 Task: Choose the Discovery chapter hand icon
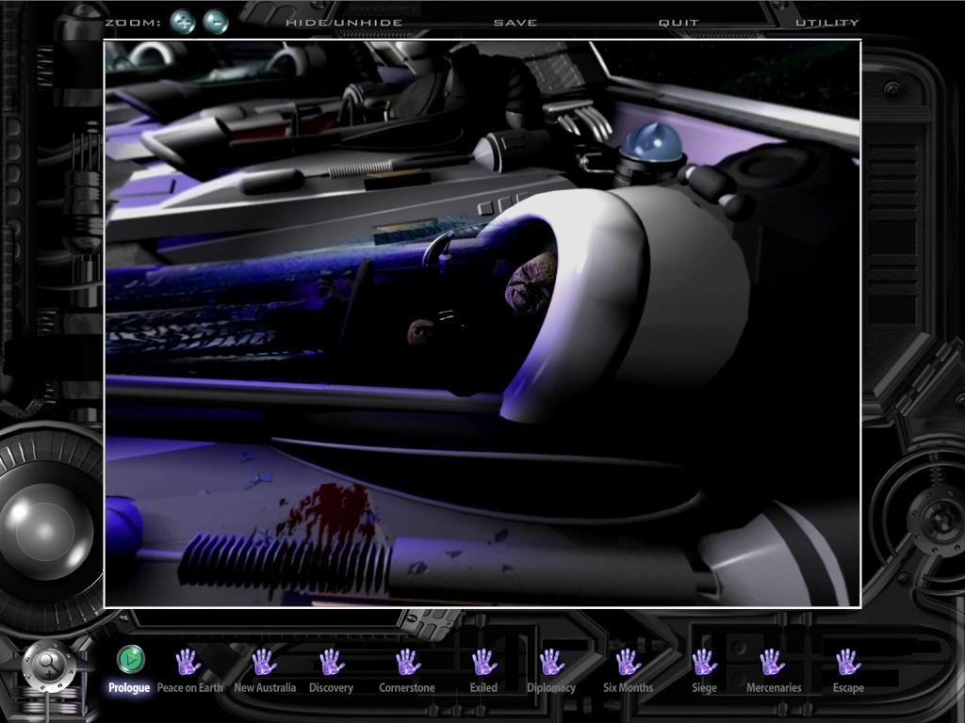331,662
